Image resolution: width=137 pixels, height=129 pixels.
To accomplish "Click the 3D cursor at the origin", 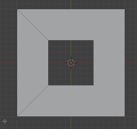I will click(71, 63).
